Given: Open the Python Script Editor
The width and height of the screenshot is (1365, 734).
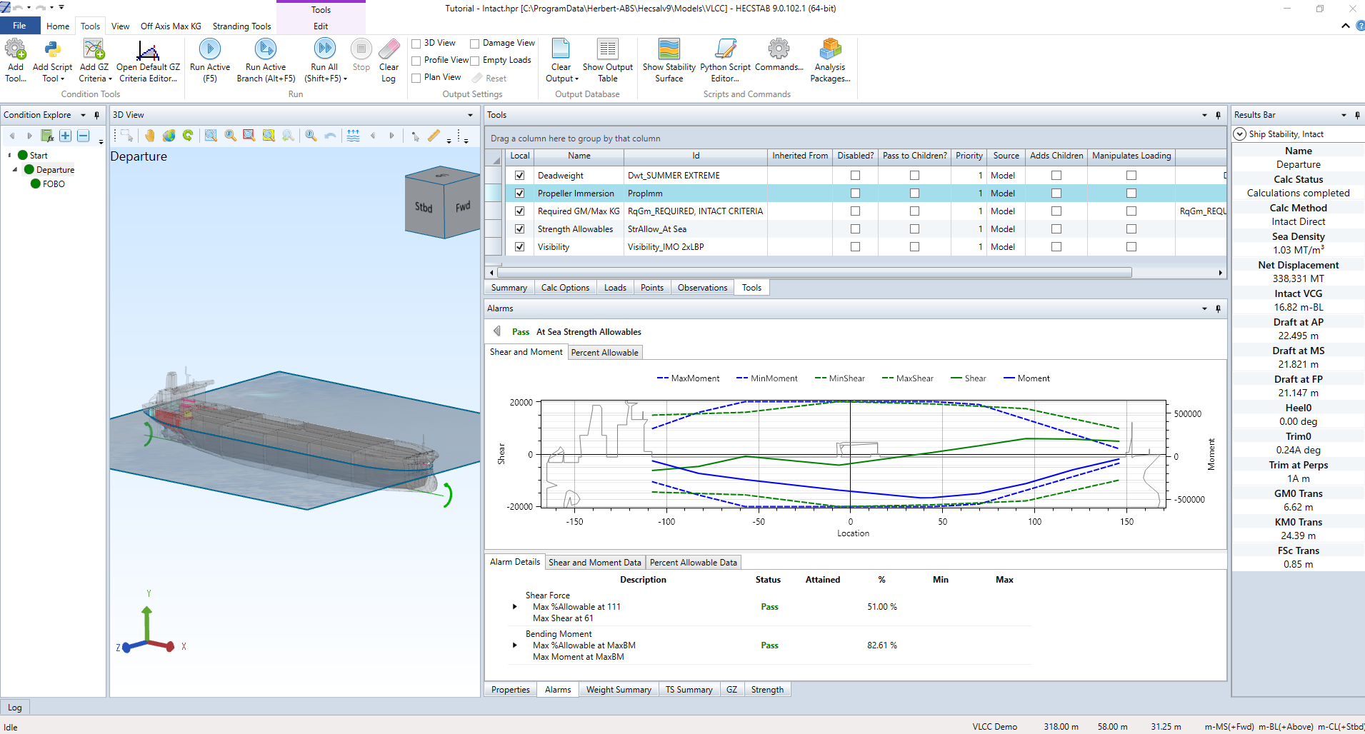Looking at the screenshot, I should (725, 61).
